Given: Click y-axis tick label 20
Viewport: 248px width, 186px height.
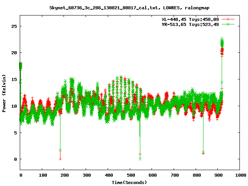Looking at the screenshot, I should point(14,53).
